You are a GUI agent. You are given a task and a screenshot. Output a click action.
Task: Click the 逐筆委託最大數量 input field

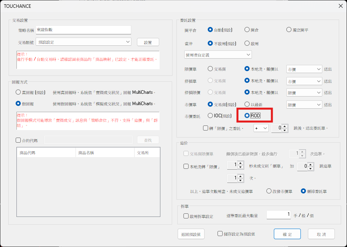(x=279, y=215)
